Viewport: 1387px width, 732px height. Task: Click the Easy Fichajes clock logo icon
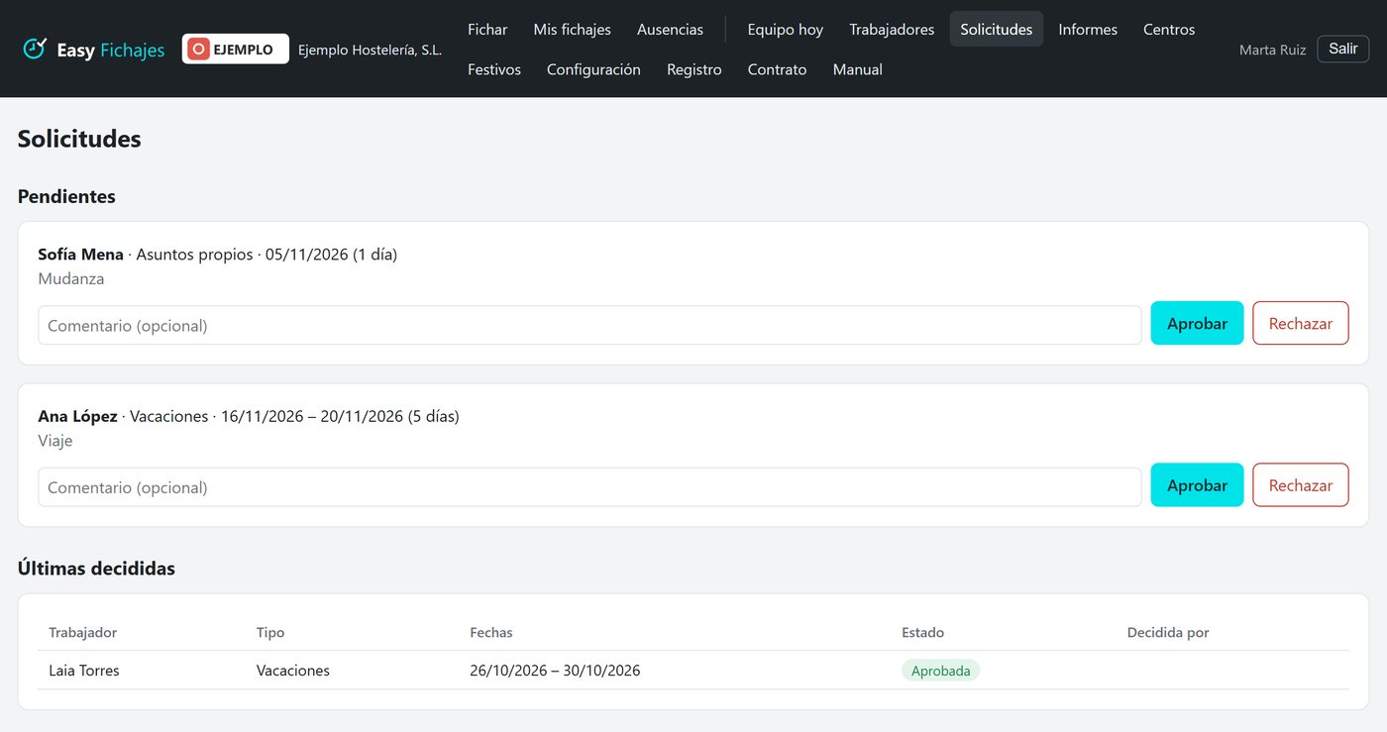(x=35, y=49)
